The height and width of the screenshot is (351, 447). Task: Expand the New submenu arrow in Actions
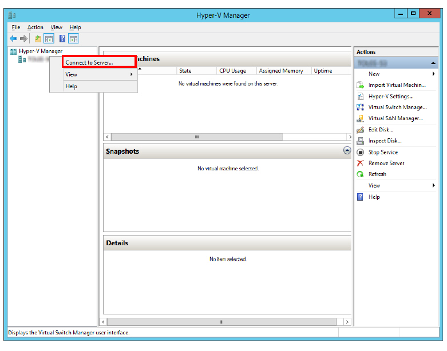click(x=433, y=74)
